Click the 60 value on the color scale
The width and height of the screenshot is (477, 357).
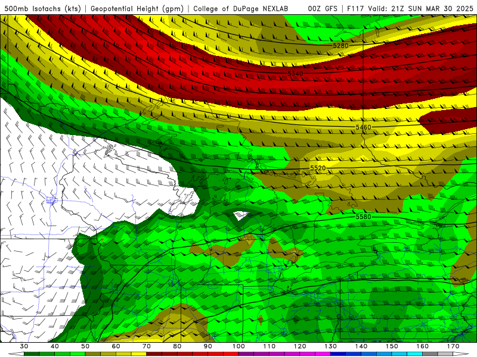tap(116, 346)
